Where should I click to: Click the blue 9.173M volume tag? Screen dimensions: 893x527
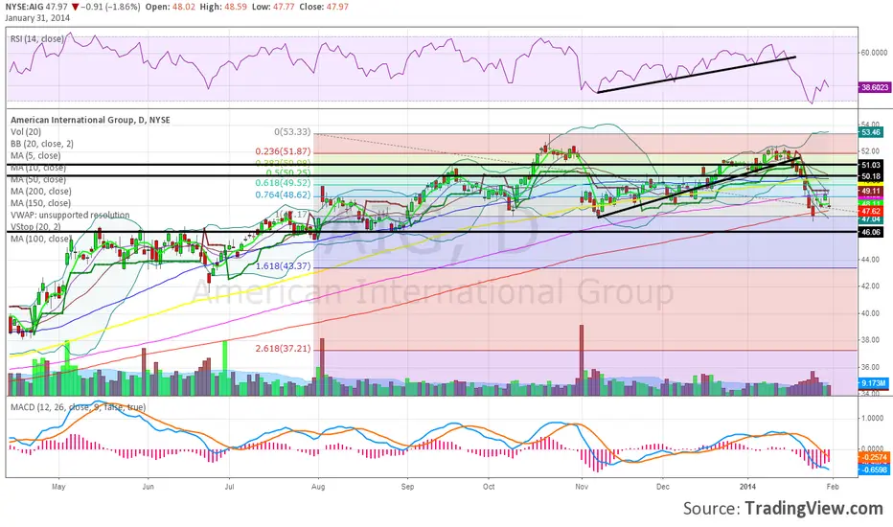[x=874, y=383]
